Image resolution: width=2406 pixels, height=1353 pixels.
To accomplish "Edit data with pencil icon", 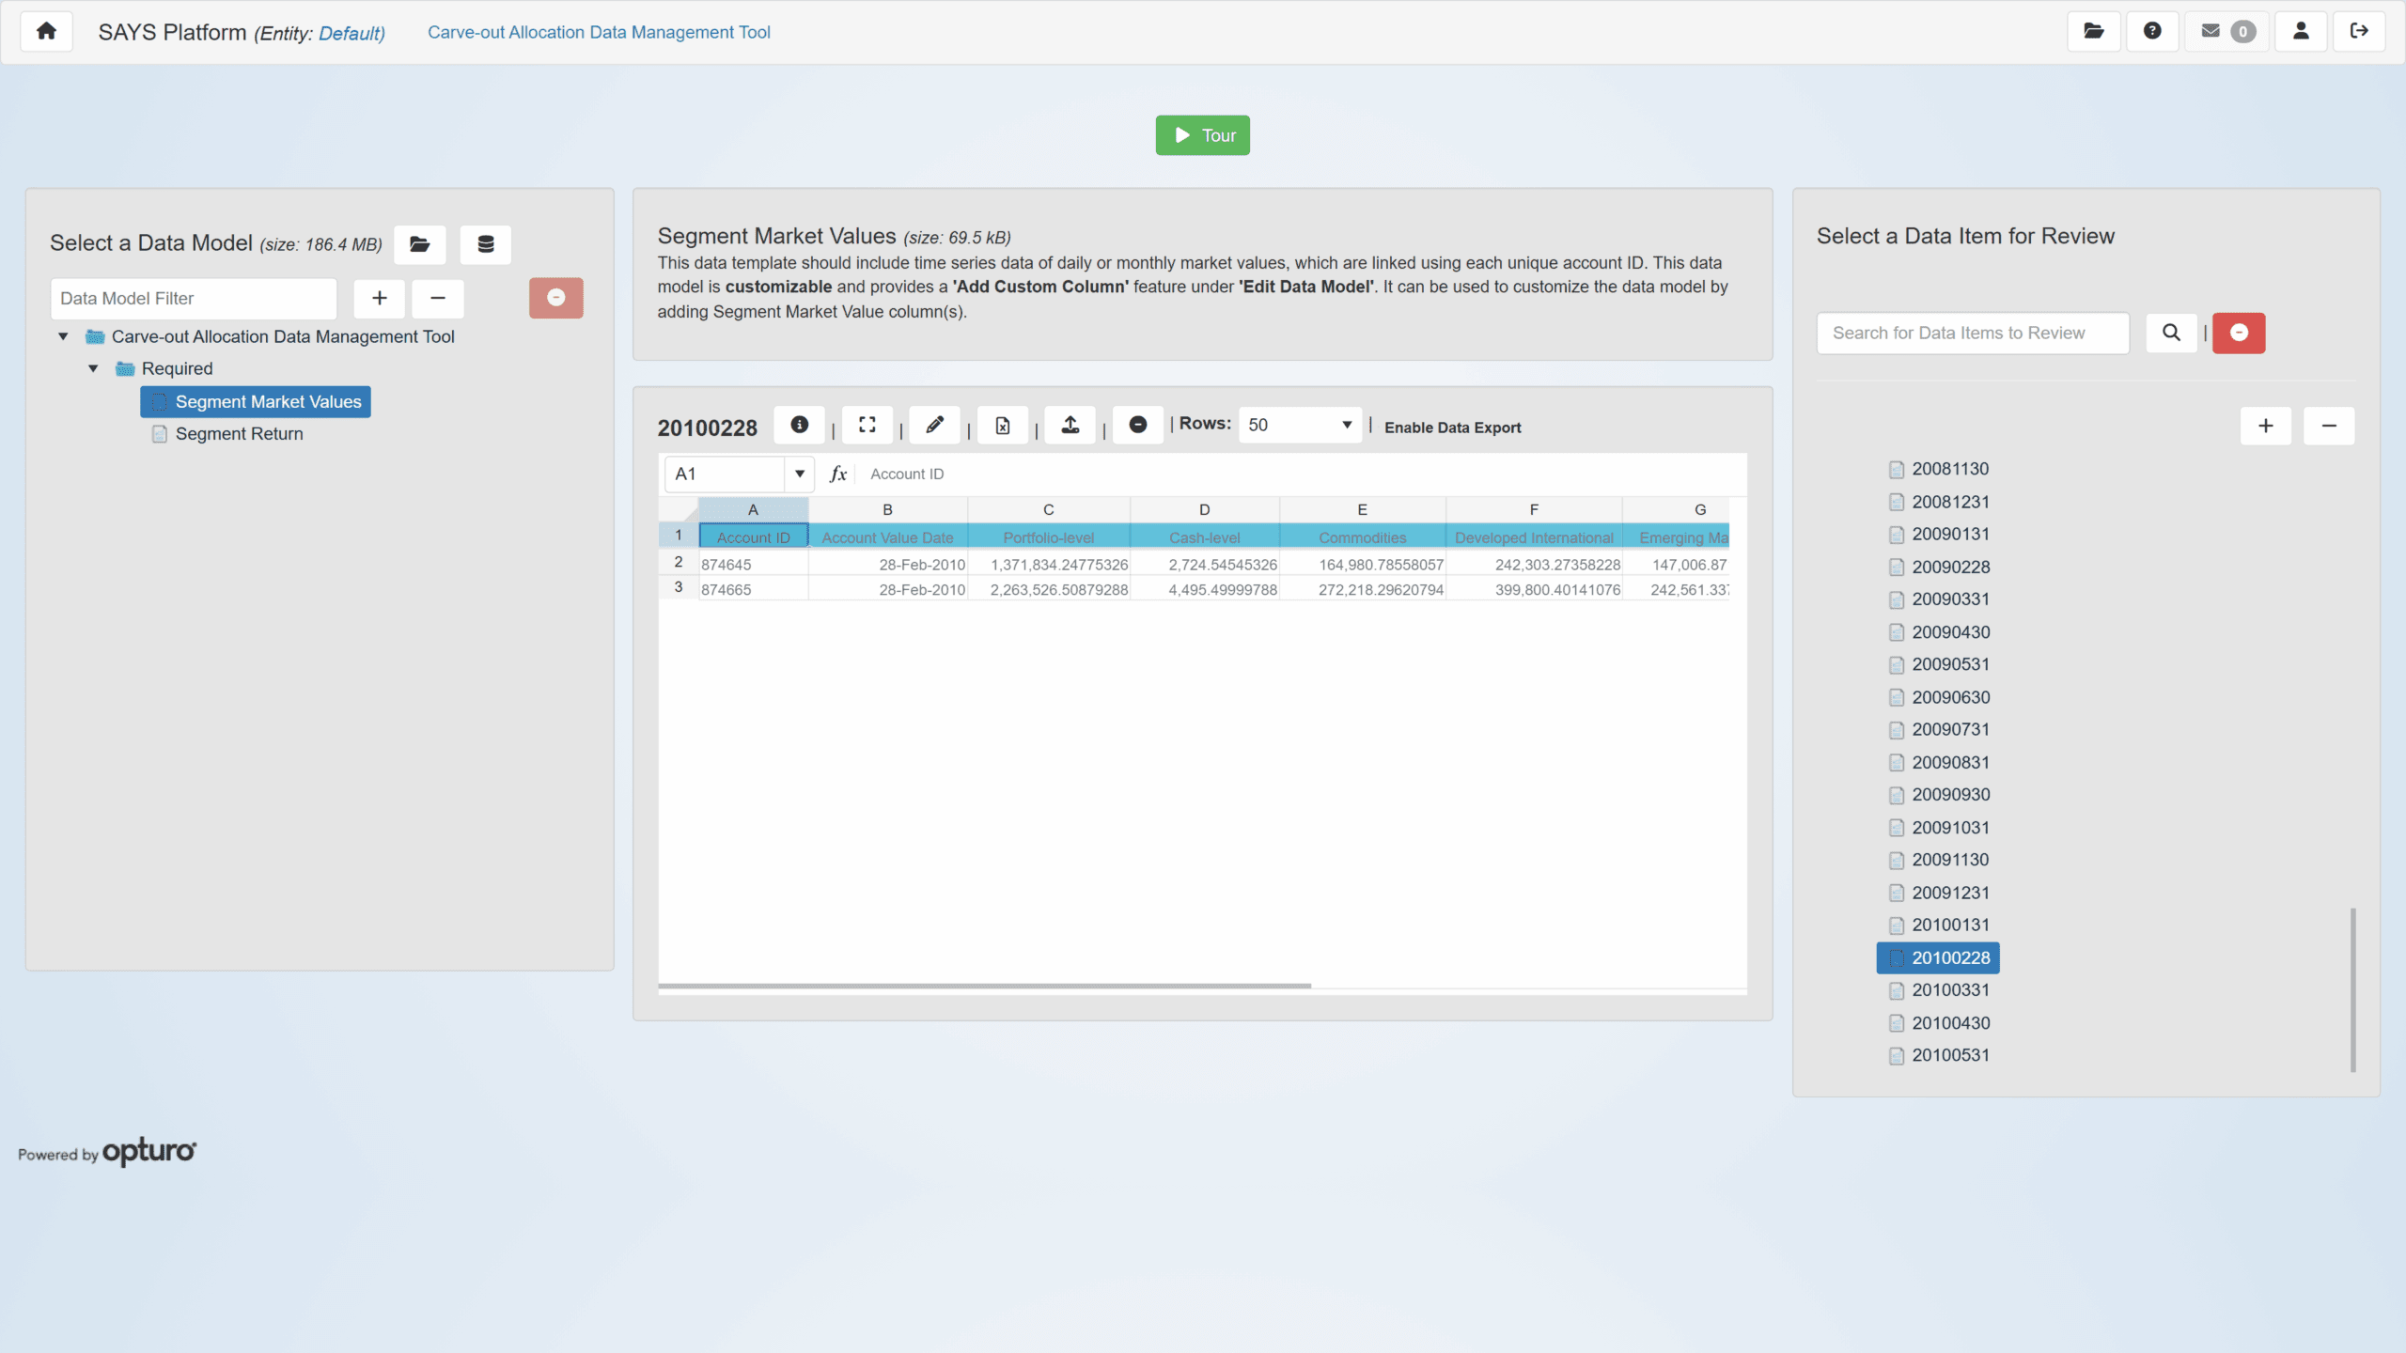I will (935, 425).
